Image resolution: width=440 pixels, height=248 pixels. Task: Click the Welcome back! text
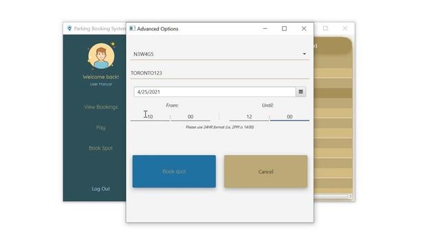(x=101, y=76)
